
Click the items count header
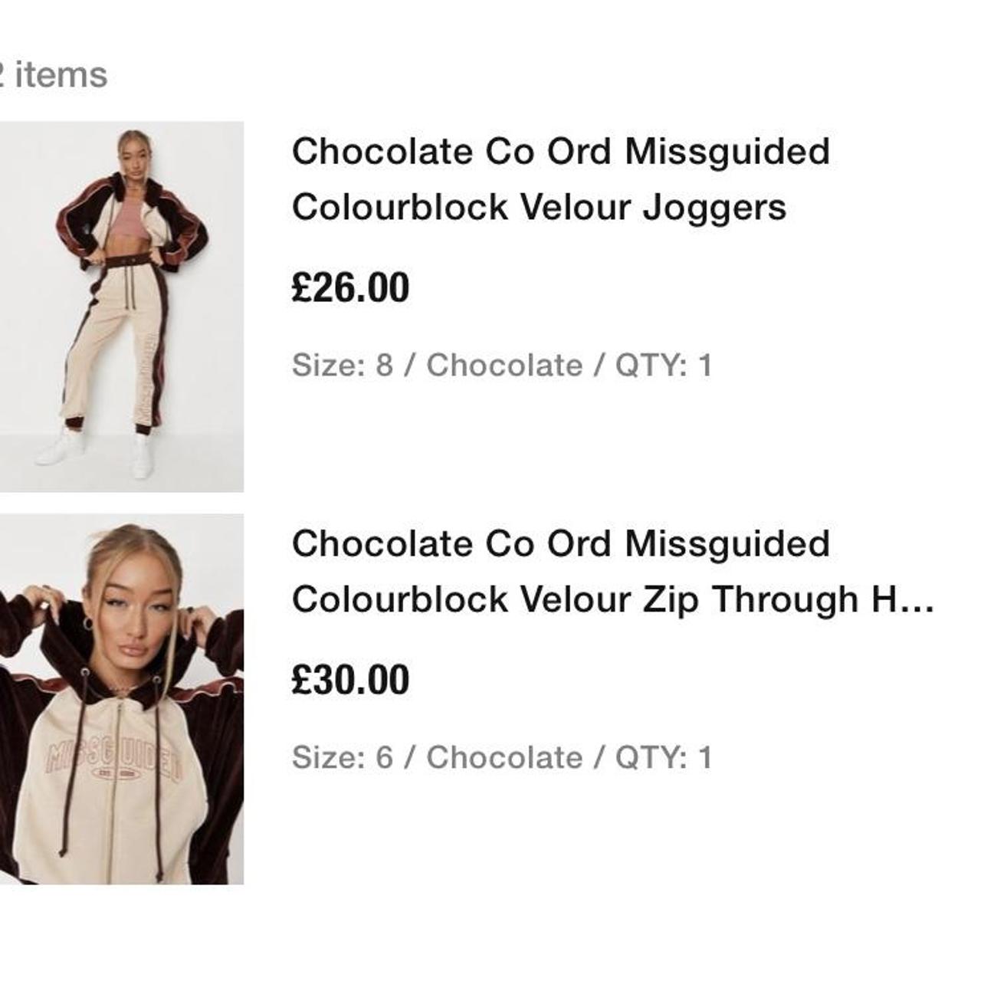click(54, 74)
